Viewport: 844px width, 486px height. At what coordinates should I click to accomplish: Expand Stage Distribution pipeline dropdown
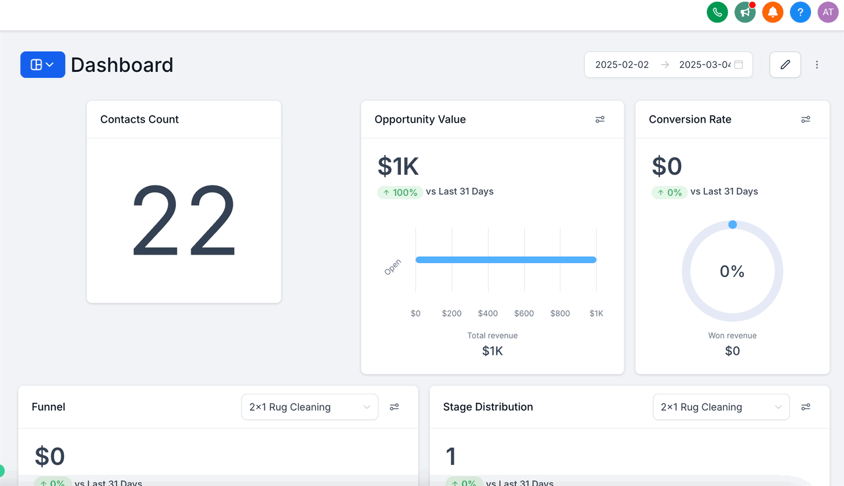point(721,407)
